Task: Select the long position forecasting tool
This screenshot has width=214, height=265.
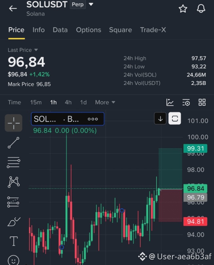Action: (x=13, y=202)
